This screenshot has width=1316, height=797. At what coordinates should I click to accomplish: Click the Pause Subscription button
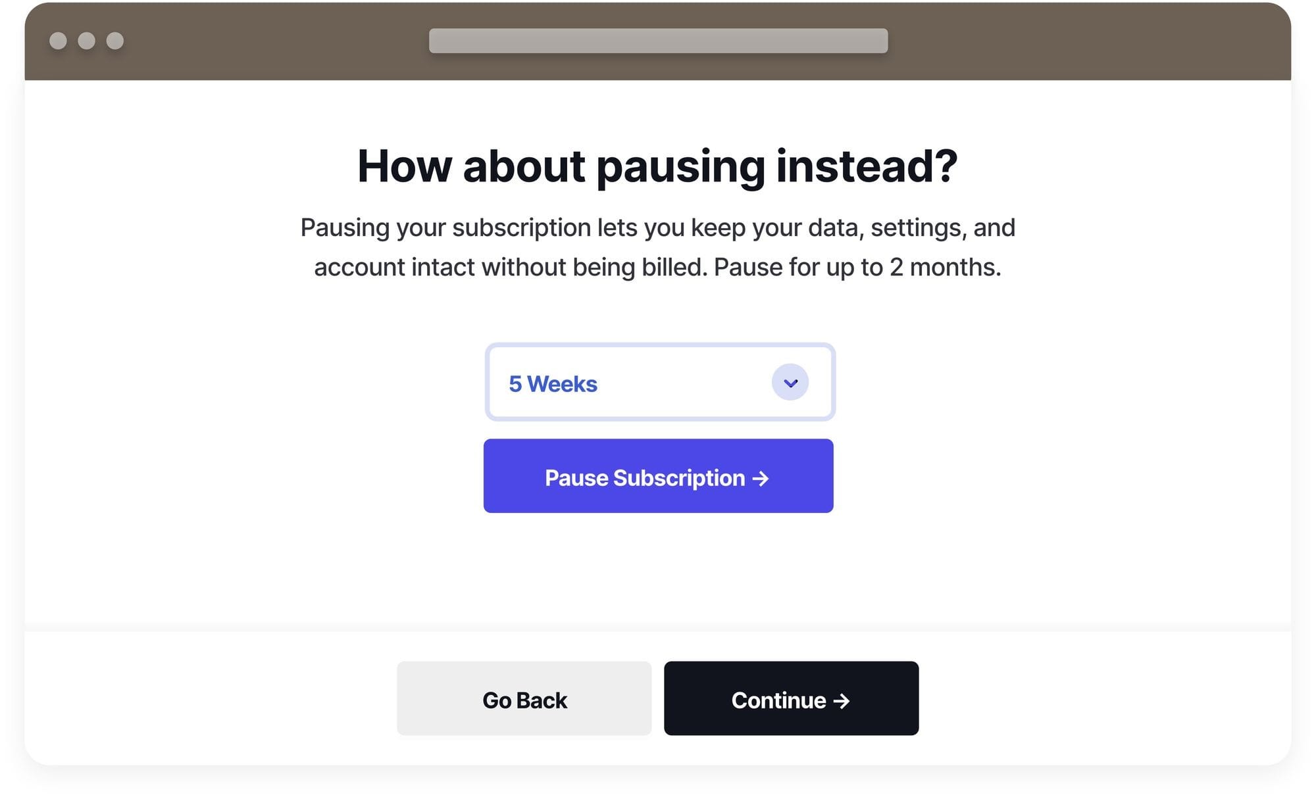(x=658, y=476)
